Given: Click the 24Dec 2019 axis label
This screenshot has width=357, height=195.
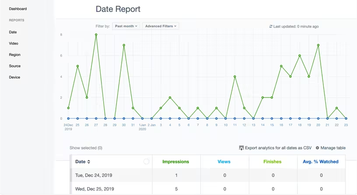Looking at the screenshot, I should (x=68, y=127).
